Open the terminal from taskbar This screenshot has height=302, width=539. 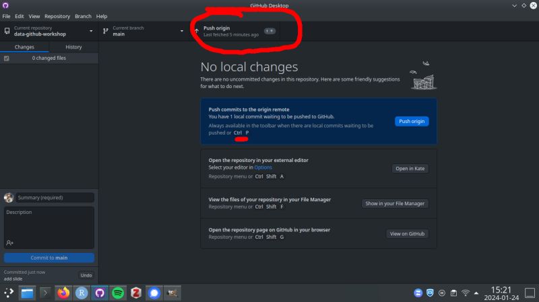[x=45, y=293]
